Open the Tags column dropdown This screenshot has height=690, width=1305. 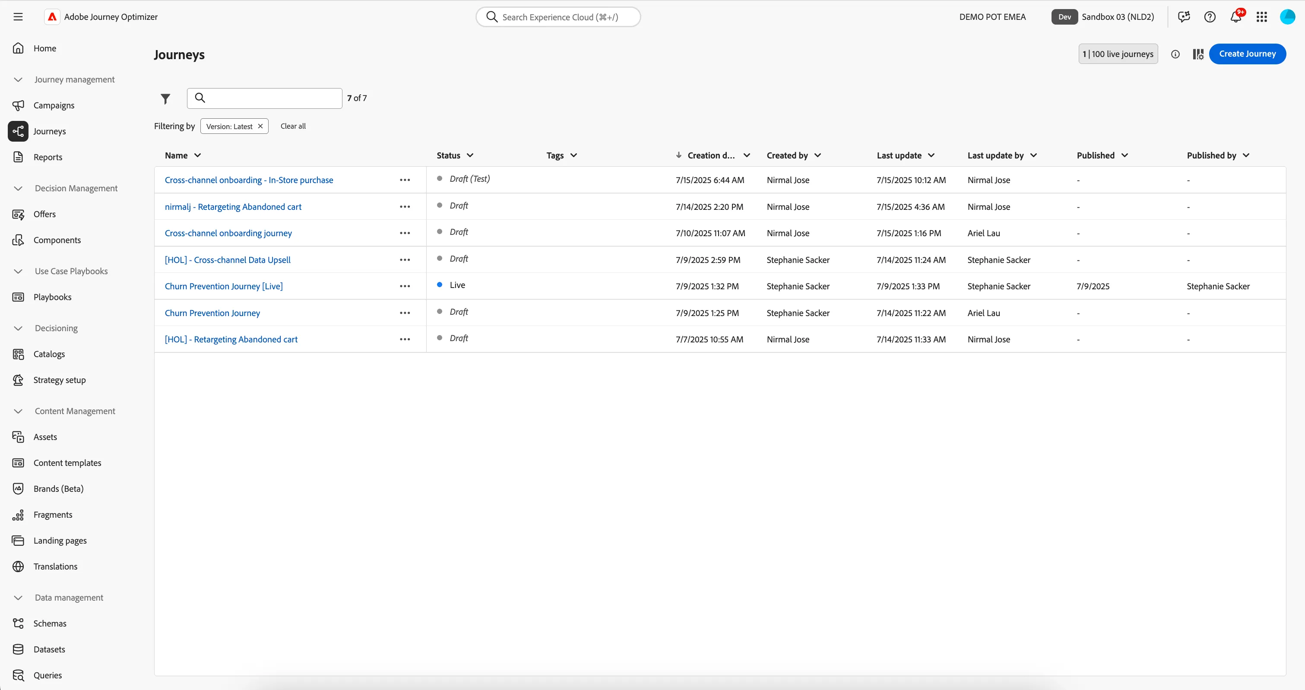pos(573,155)
